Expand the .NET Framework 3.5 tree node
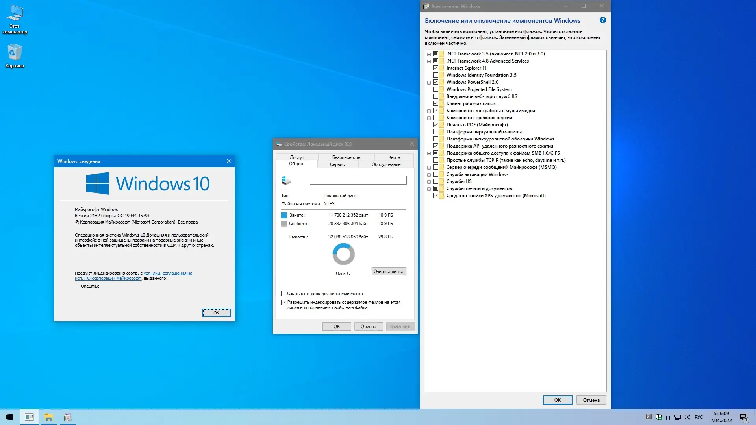756x425 pixels. point(429,54)
